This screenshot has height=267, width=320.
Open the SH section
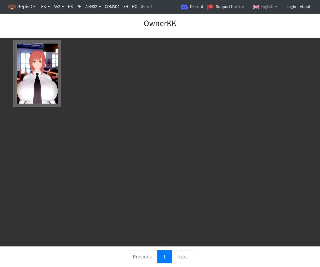126,7
